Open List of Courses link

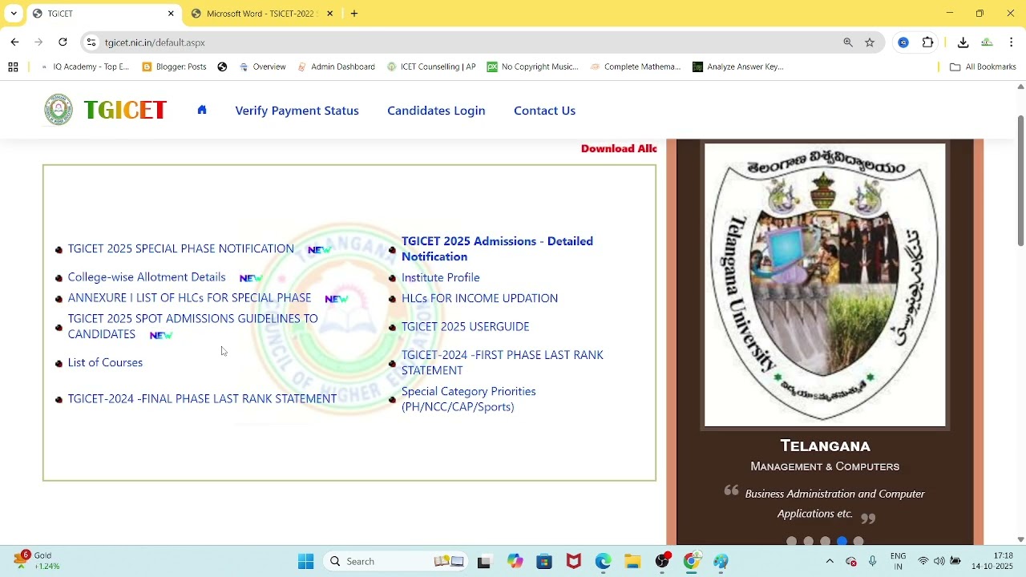click(105, 362)
